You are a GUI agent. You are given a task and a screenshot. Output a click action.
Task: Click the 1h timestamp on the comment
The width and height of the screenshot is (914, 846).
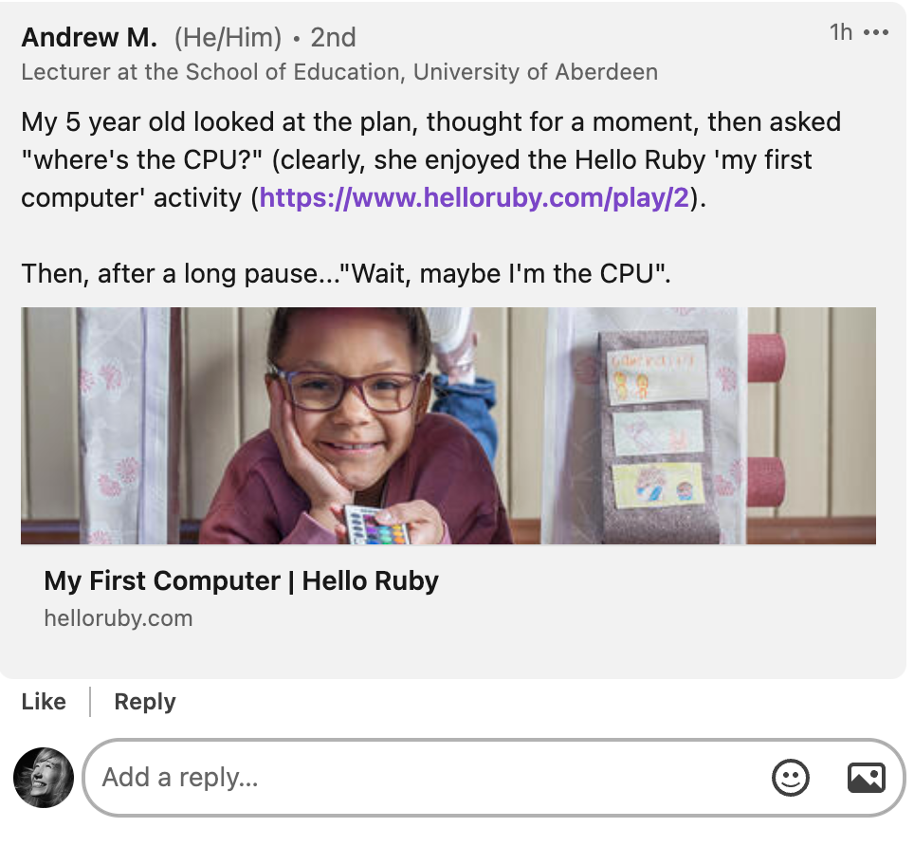coord(841,33)
